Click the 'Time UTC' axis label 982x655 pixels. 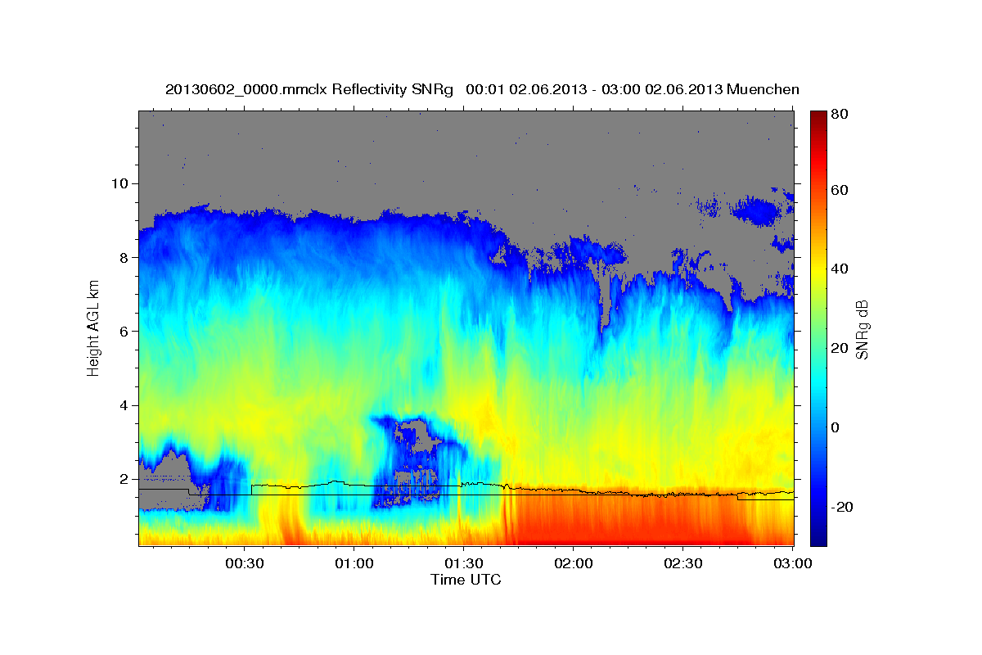pyautogui.click(x=466, y=580)
